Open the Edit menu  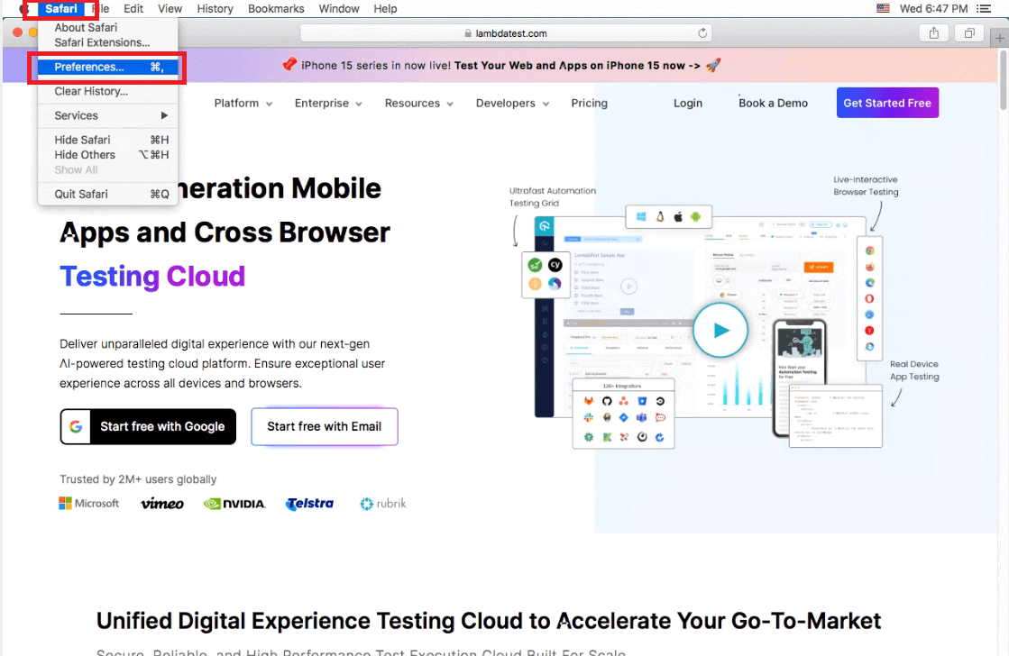(x=133, y=9)
